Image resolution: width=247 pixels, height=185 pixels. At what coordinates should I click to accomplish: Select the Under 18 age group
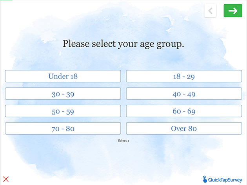[63, 76]
